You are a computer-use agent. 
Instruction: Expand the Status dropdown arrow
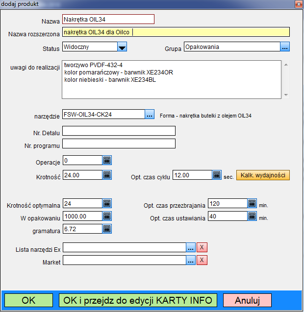[x=122, y=47]
